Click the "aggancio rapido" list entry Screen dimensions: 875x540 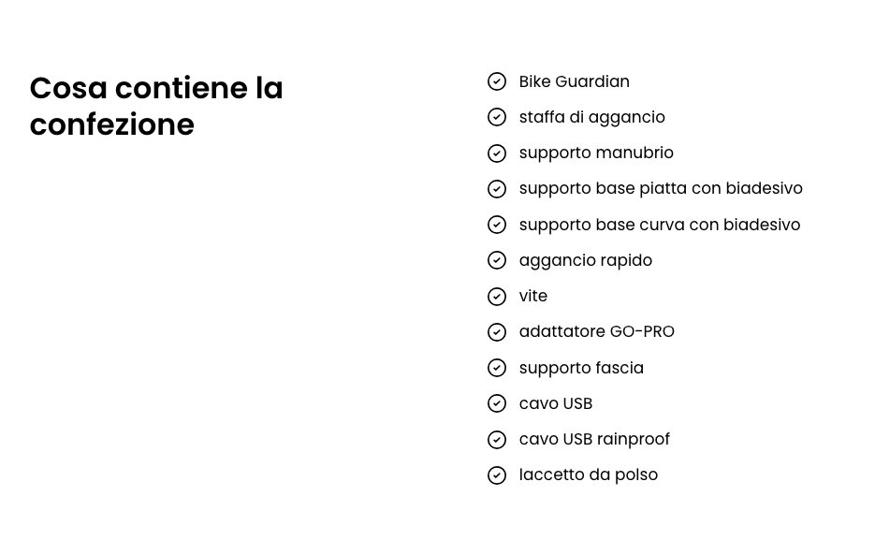[585, 260]
